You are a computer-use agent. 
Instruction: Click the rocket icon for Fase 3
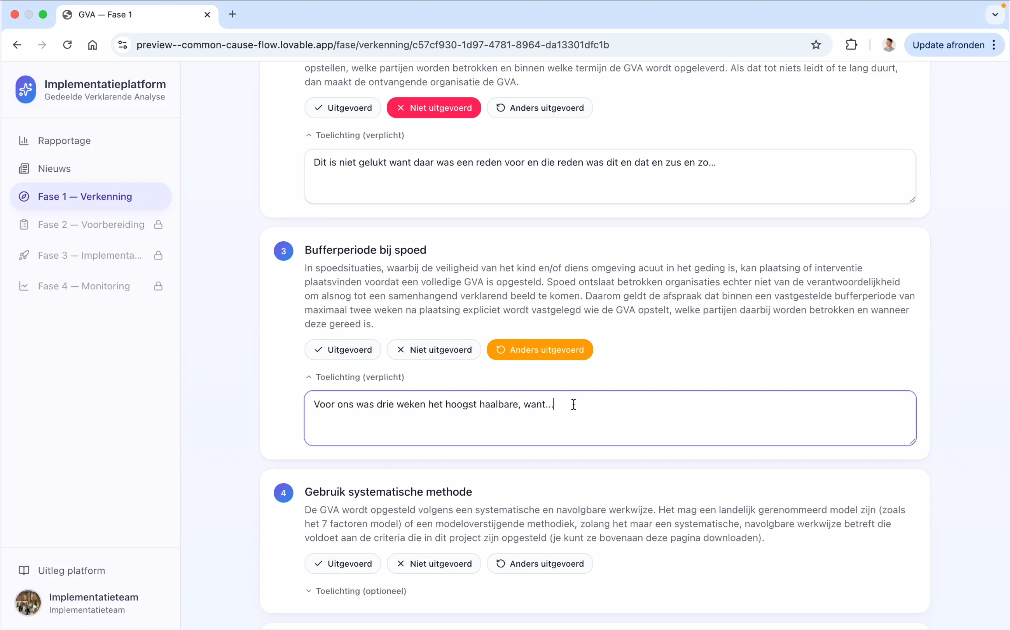[x=24, y=255]
